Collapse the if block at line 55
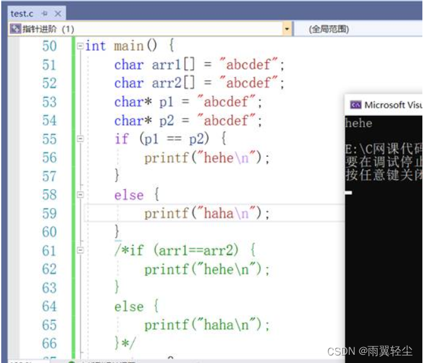This screenshot has width=423, height=363. coord(80,139)
